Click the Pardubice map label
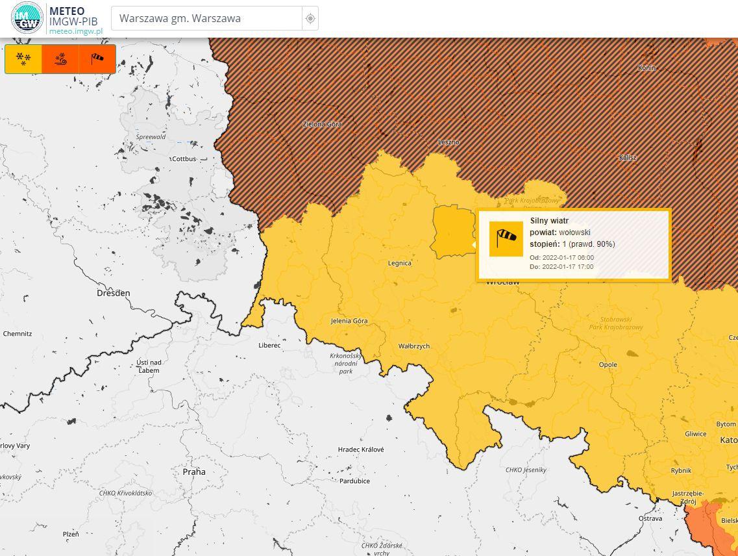Image resolution: width=738 pixels, height=556 pixels. [354, 481]
